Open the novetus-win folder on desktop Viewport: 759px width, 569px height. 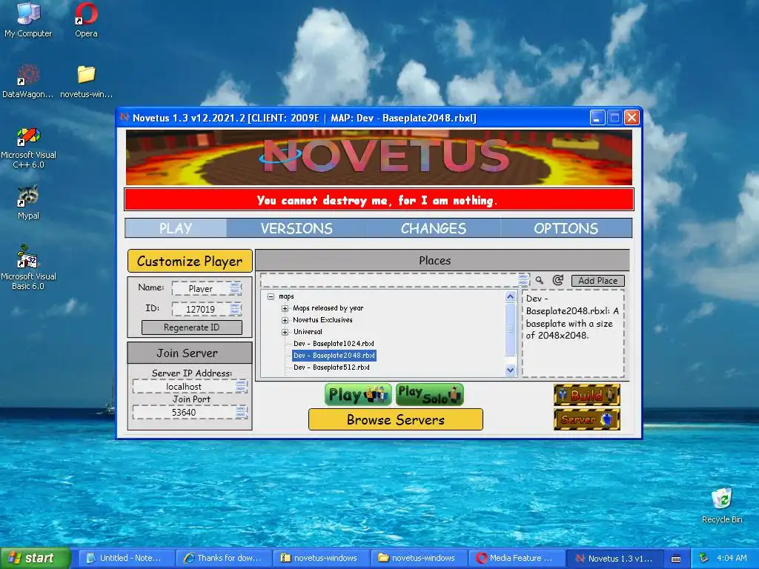click(x=86, y=81)
